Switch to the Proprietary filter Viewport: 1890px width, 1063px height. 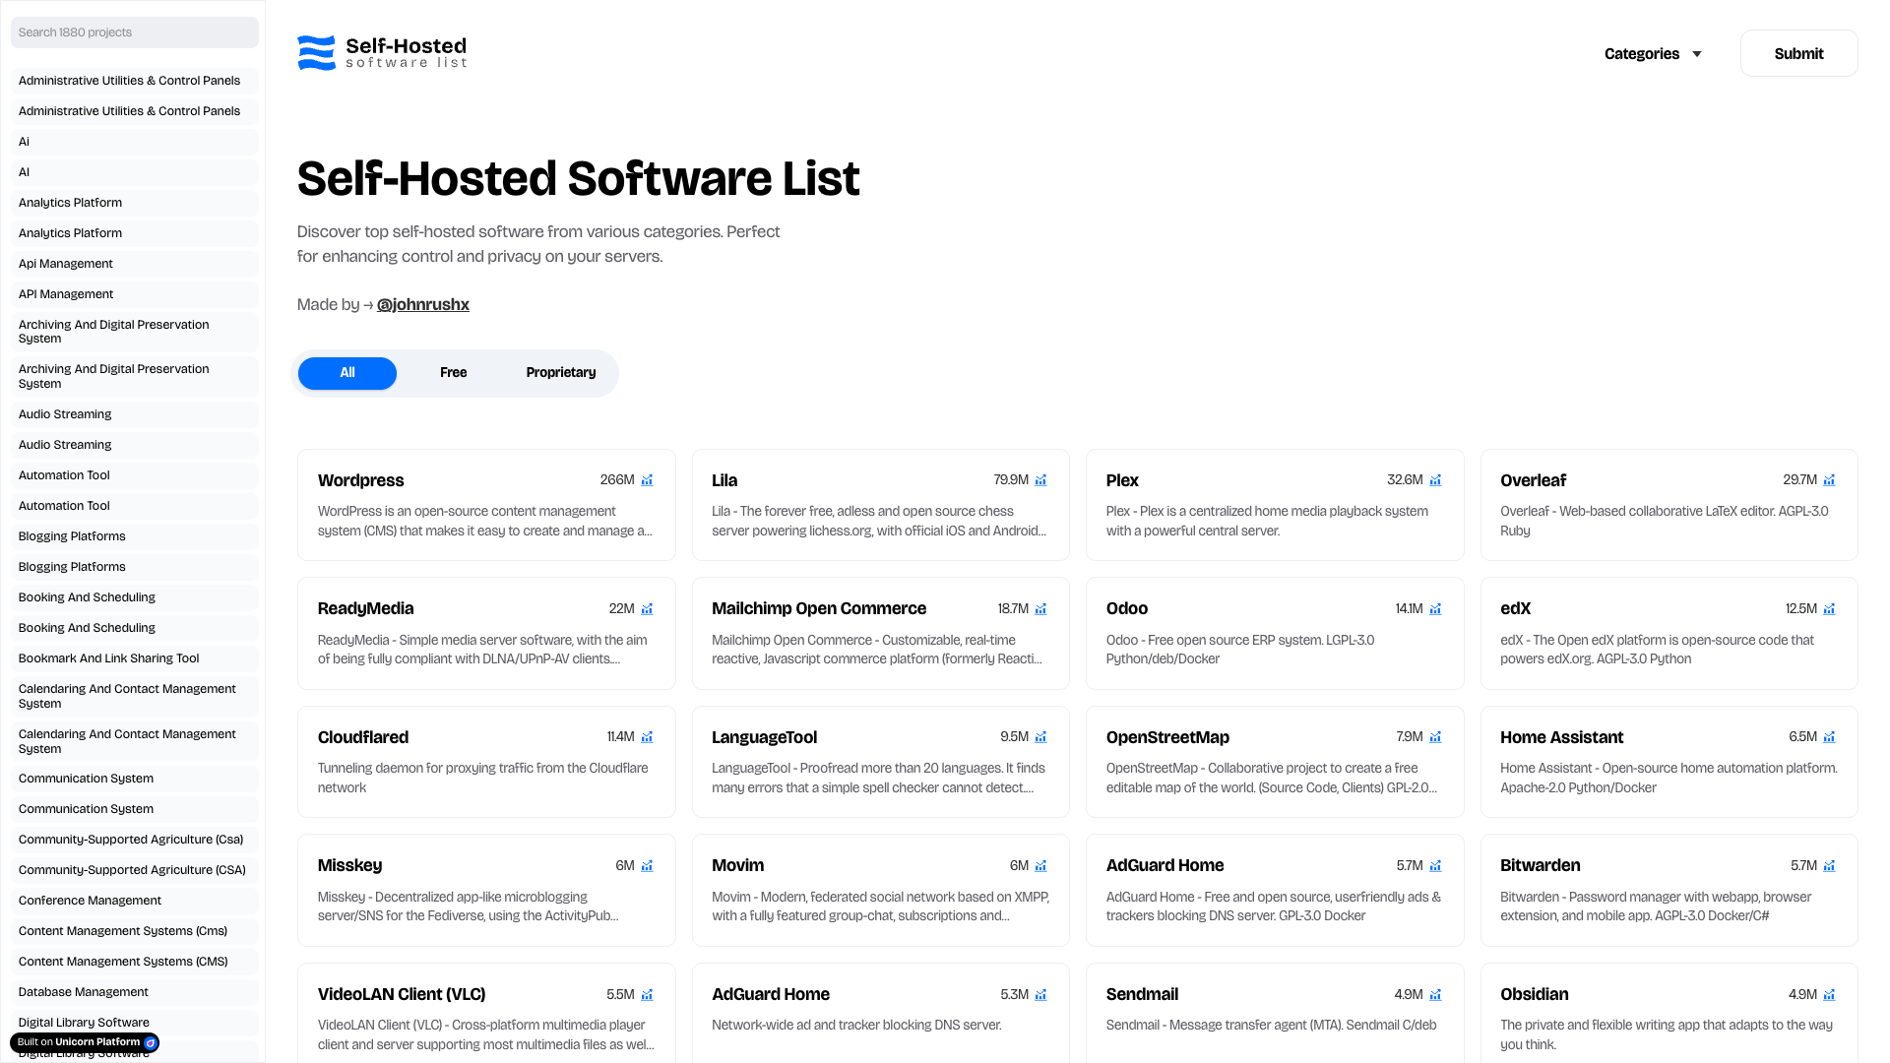[560, 372]
